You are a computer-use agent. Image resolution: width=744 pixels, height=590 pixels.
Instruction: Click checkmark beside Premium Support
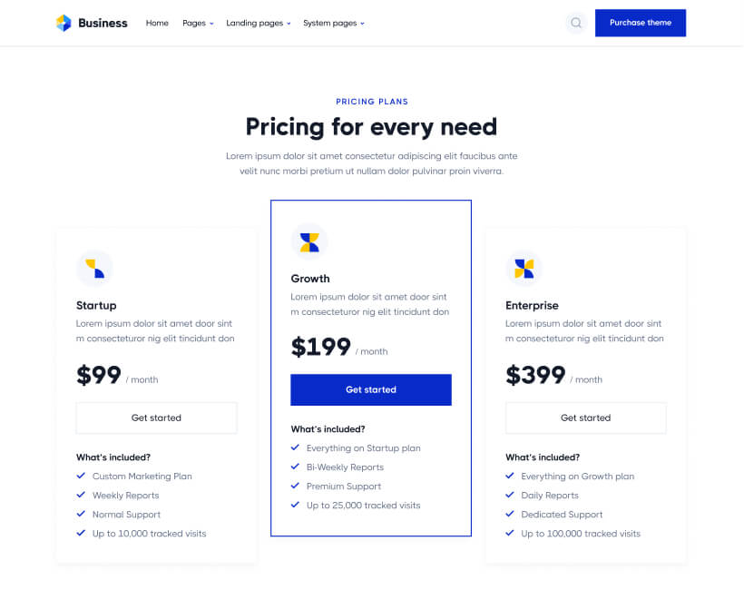click(x=295, y=486)
